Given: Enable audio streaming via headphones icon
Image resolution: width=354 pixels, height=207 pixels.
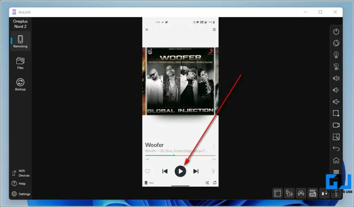Looking at the screenshot, I should (x=301, y=193).
